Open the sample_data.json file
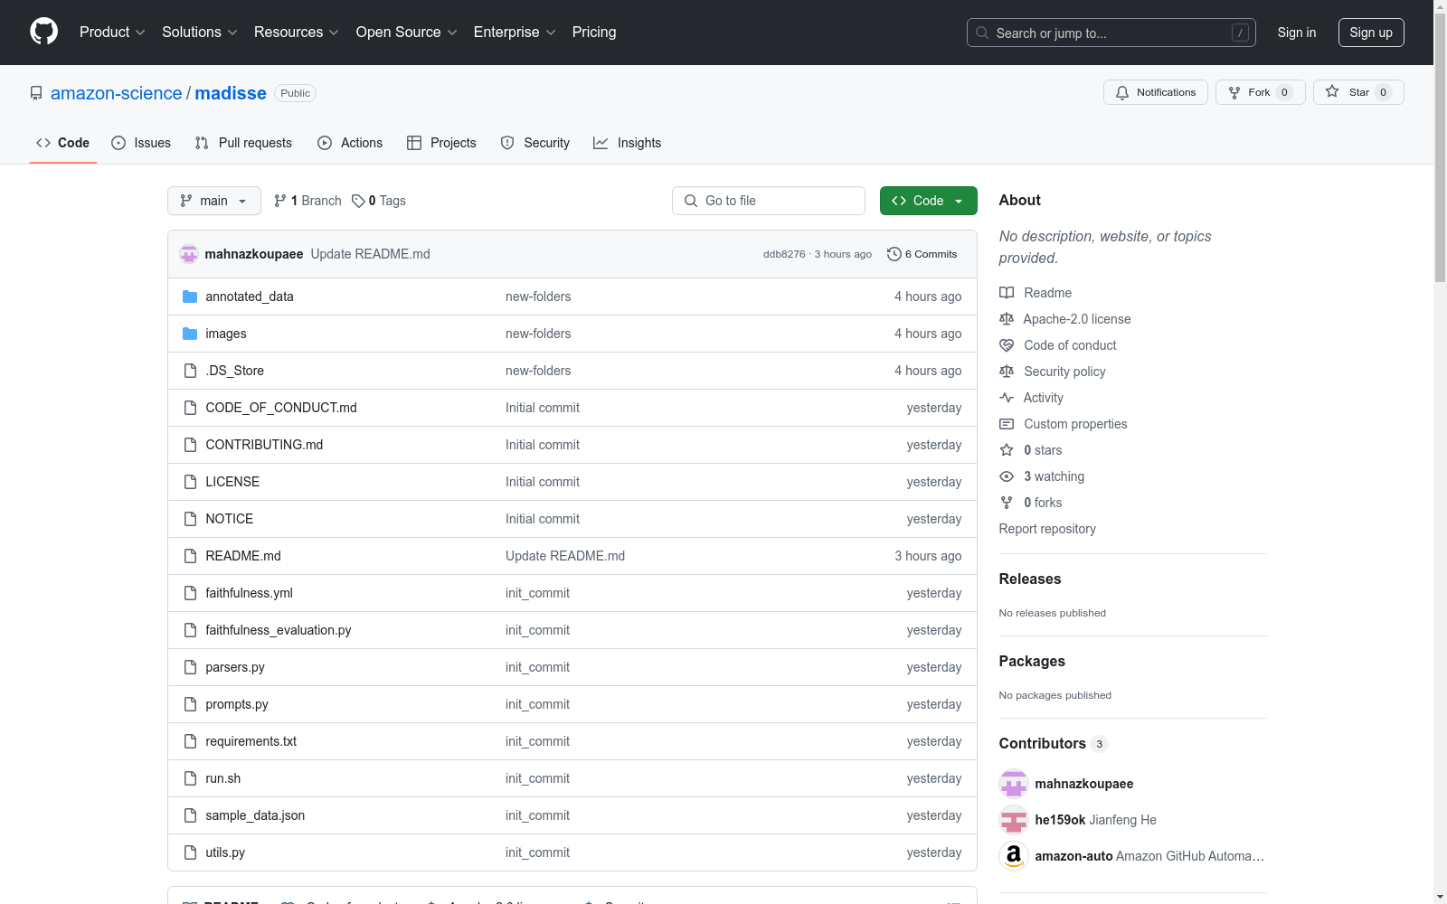The image size is (1447, 904). (255, 815)
